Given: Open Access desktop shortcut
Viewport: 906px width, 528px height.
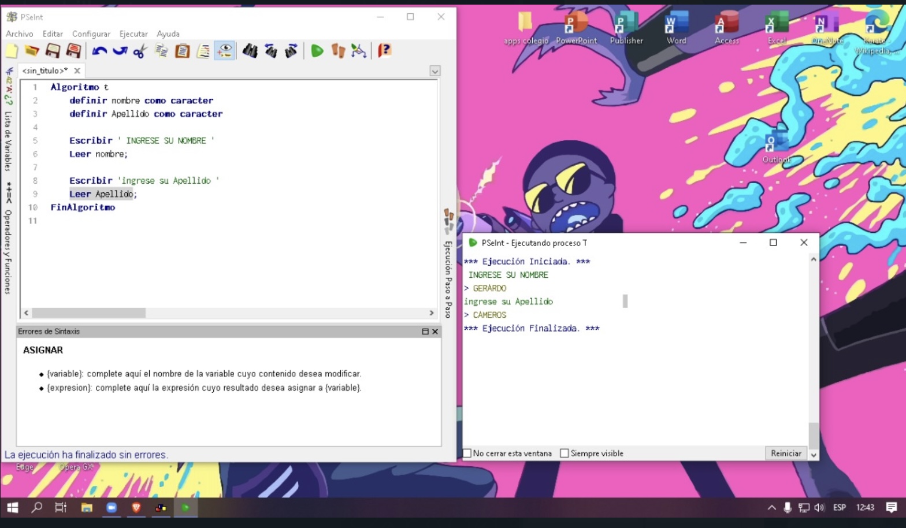Looking at the screenshot, I should 727,29.
